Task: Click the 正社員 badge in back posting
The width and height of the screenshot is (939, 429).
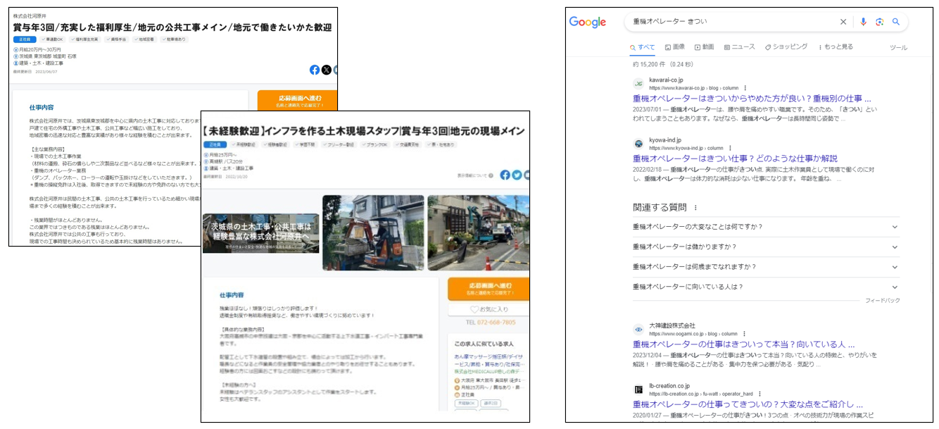Action: [25, 40]
